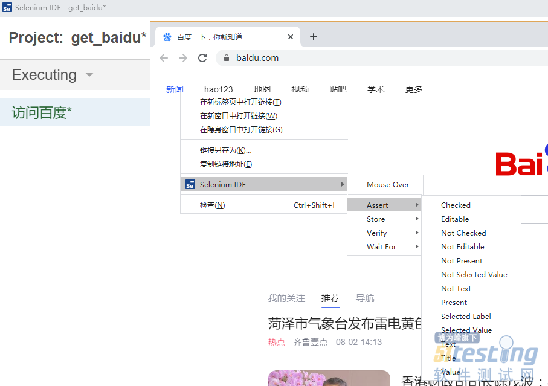Click the orchid news thumbnail image
548x386 pixels.
(329, 378)
